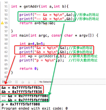Screen dimensions: 106x110
Task: Click the comment 打印大数的地址
Action: pyautogui.click(x=83, y=60)
